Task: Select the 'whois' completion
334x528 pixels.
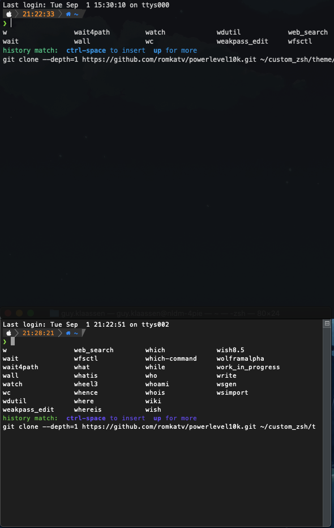Action: (x=155, y=392)
